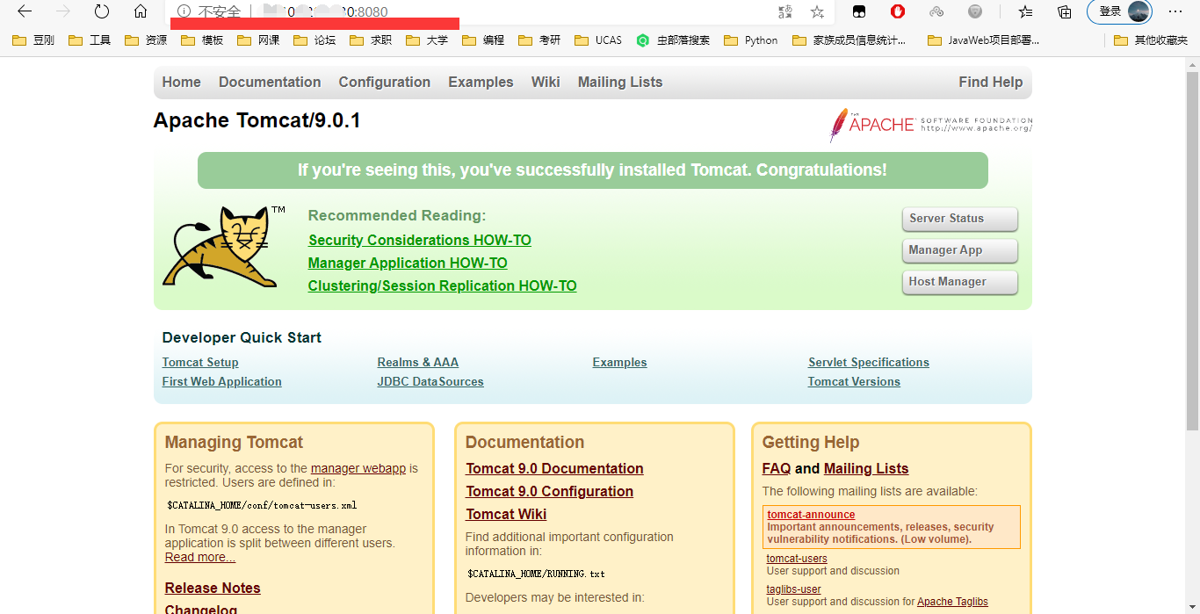
Task: Open the Python bookmark folder
Action: 751,40
